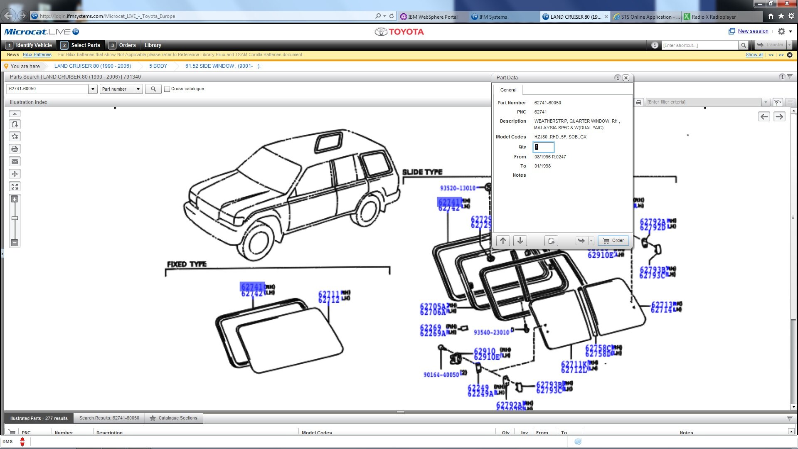Viewport: 798px width, 449px height.
Task: Click the vehicle filter car icon
Action: [639, 102]
